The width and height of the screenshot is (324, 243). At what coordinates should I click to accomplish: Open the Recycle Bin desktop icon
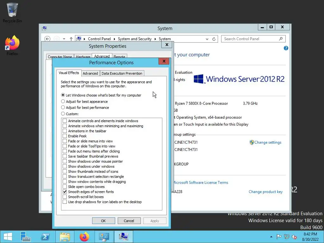(x=12, y=12)
